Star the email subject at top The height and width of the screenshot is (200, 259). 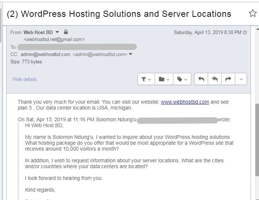click(253, 13)
